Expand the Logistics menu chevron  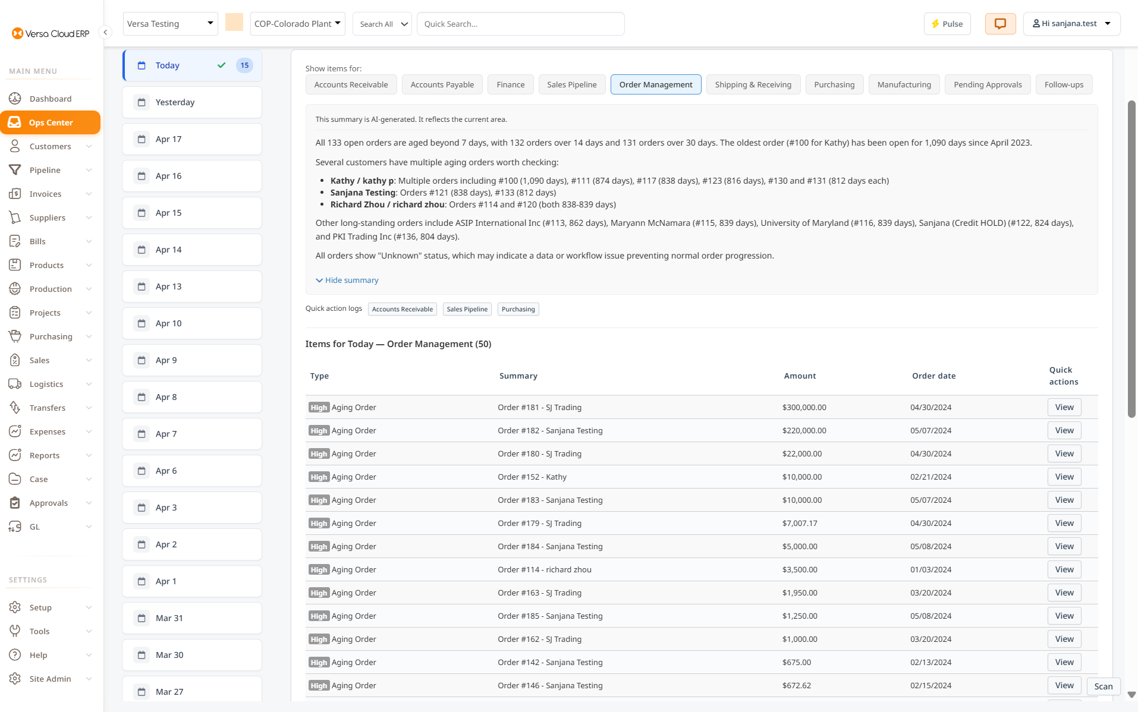(x=89, y=384)
